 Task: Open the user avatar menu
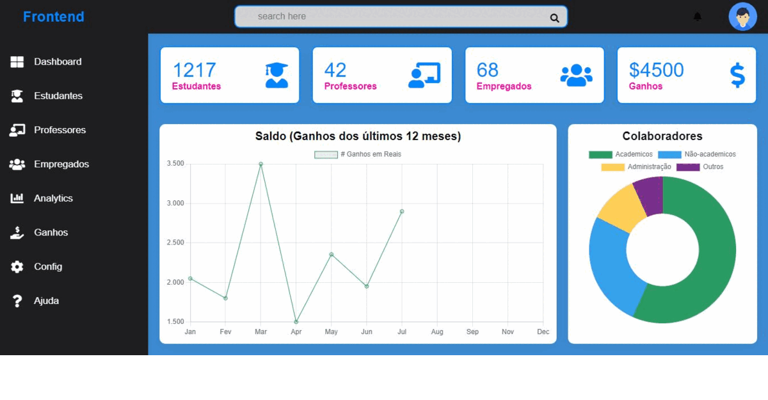[742, 17]
